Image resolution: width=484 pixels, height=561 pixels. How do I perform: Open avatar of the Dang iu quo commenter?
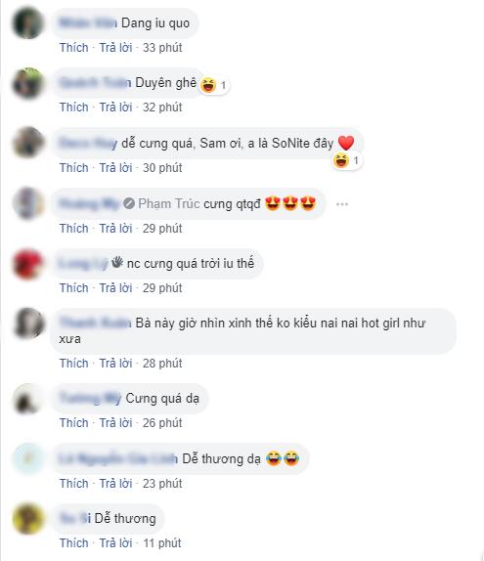28,22
